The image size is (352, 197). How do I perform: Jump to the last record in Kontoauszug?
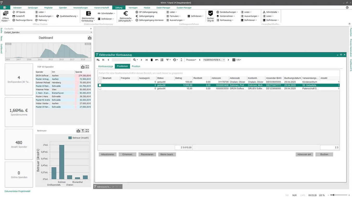tap(146, 60)
